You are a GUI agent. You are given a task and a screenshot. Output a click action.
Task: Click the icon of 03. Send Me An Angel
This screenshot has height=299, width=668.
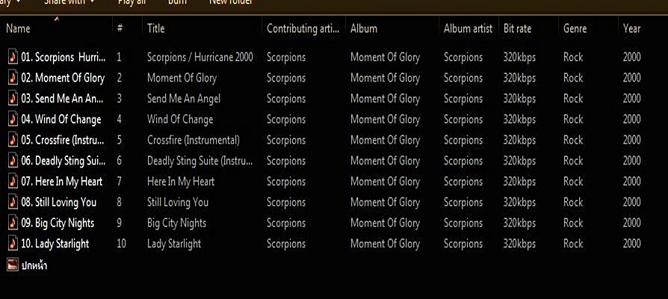click(x=12, y=99)
